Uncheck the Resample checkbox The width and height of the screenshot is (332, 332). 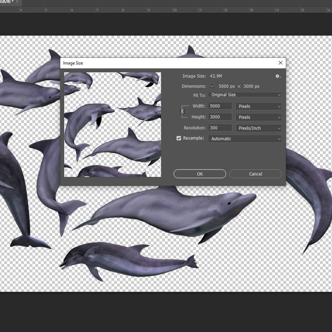coord(179,138)
